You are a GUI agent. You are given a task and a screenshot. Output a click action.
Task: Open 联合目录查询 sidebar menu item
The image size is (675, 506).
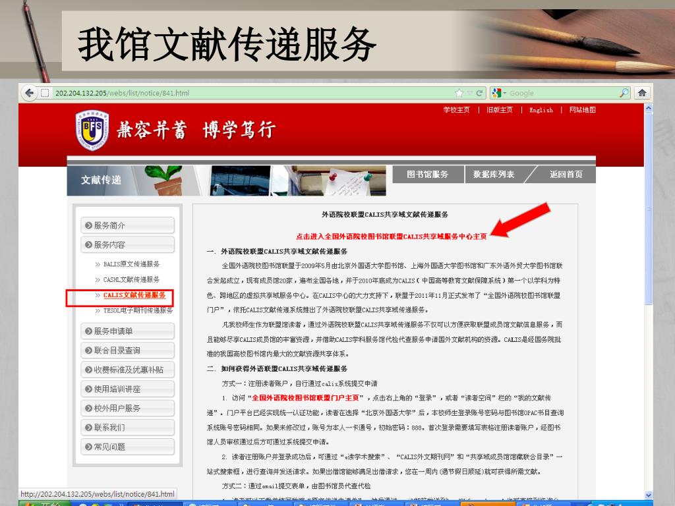coord(127,351)
